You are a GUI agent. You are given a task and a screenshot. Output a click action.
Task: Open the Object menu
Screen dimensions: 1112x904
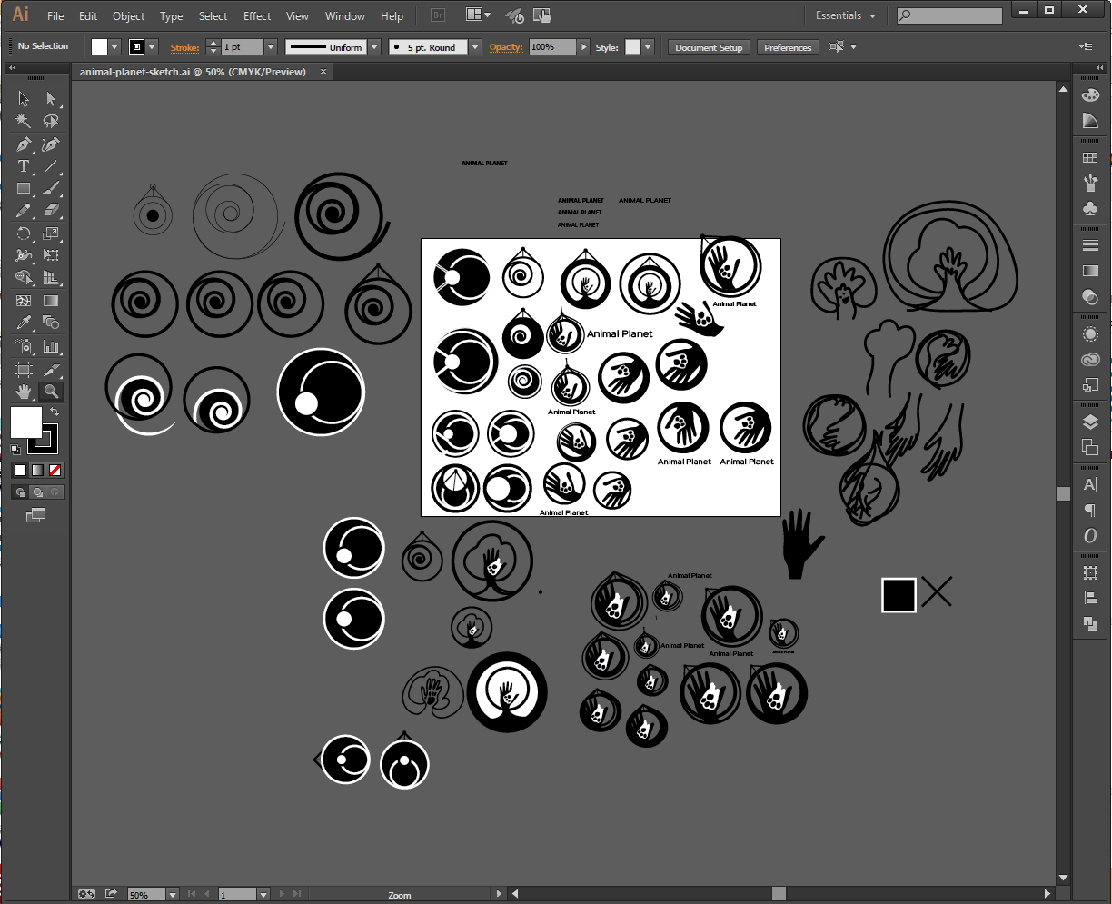pos(128,16)
